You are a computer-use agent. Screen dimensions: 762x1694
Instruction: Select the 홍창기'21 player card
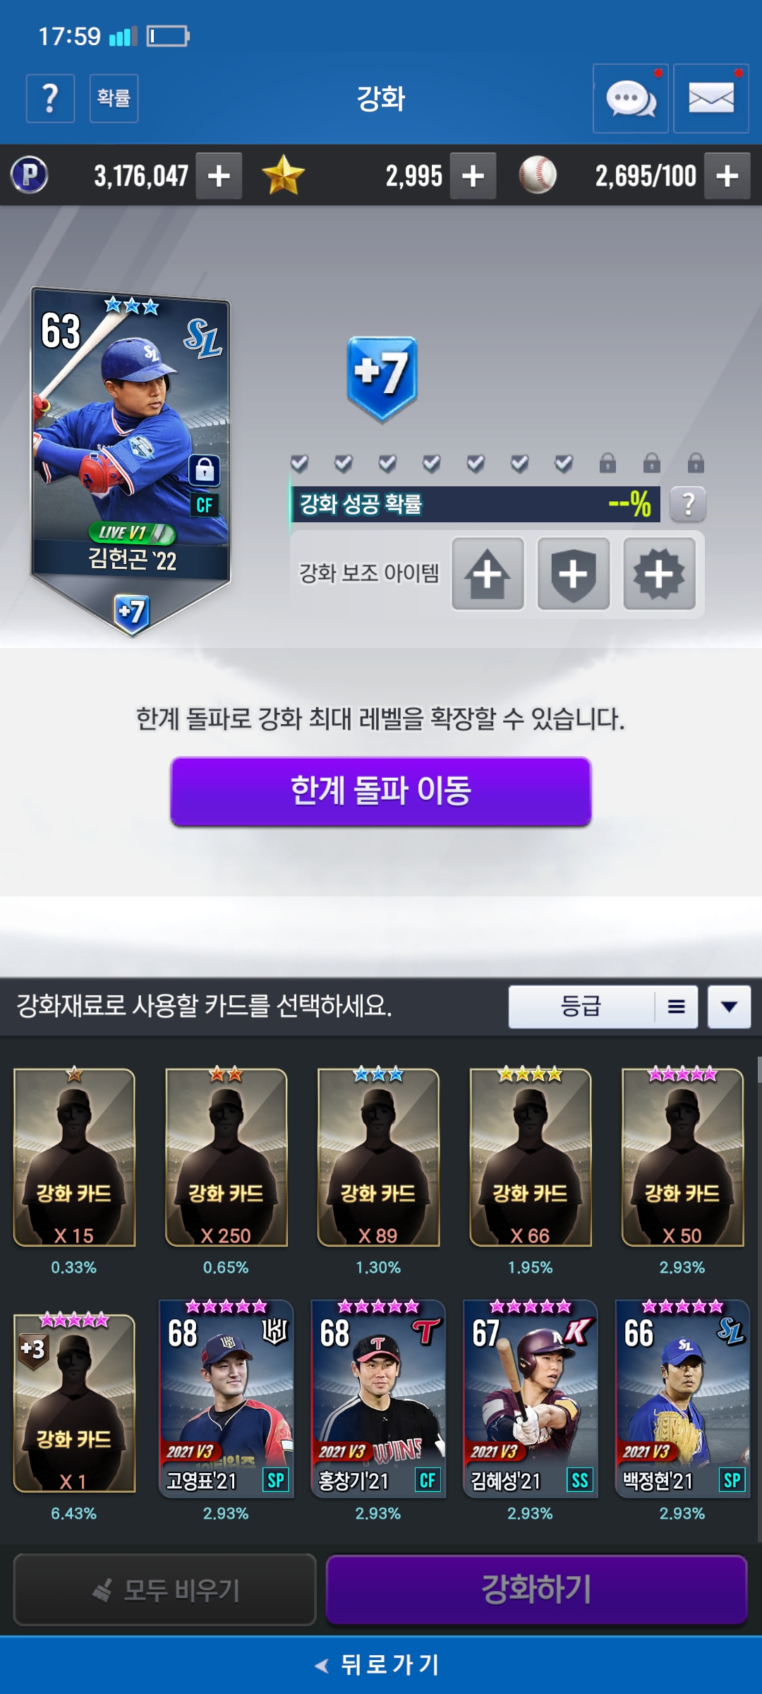pyautogui.click(x=378, y=1399)
